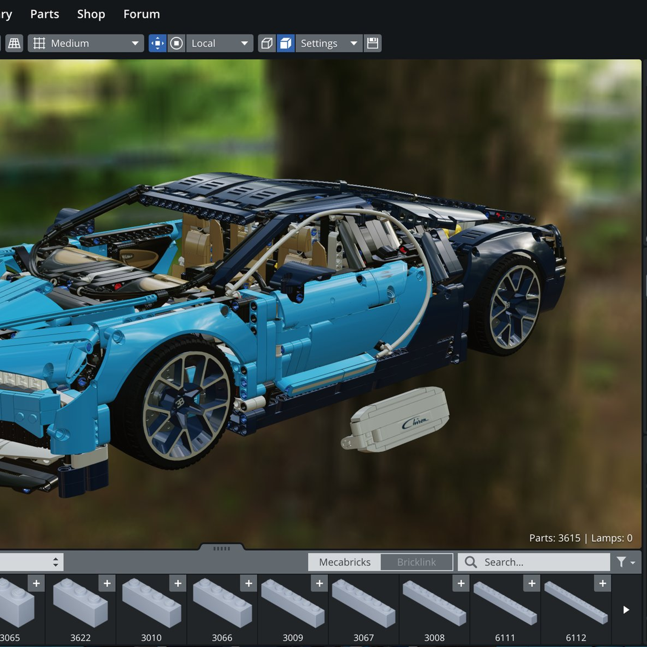The image size is (647, 647).
Task: Click the search magnifier icon
Action: click(472, 562)
